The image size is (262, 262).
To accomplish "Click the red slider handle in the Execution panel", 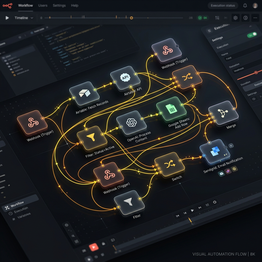I will point(255,72).
